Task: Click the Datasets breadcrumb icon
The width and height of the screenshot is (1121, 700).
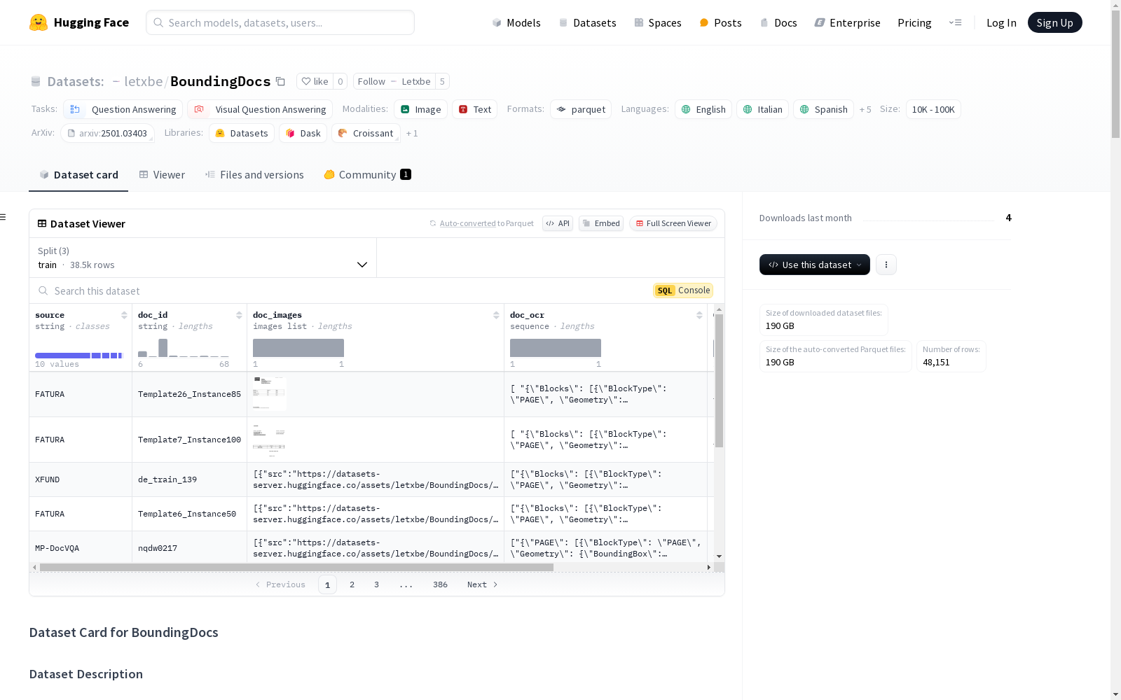Action: pyautogui.click(x=36, y=81)
